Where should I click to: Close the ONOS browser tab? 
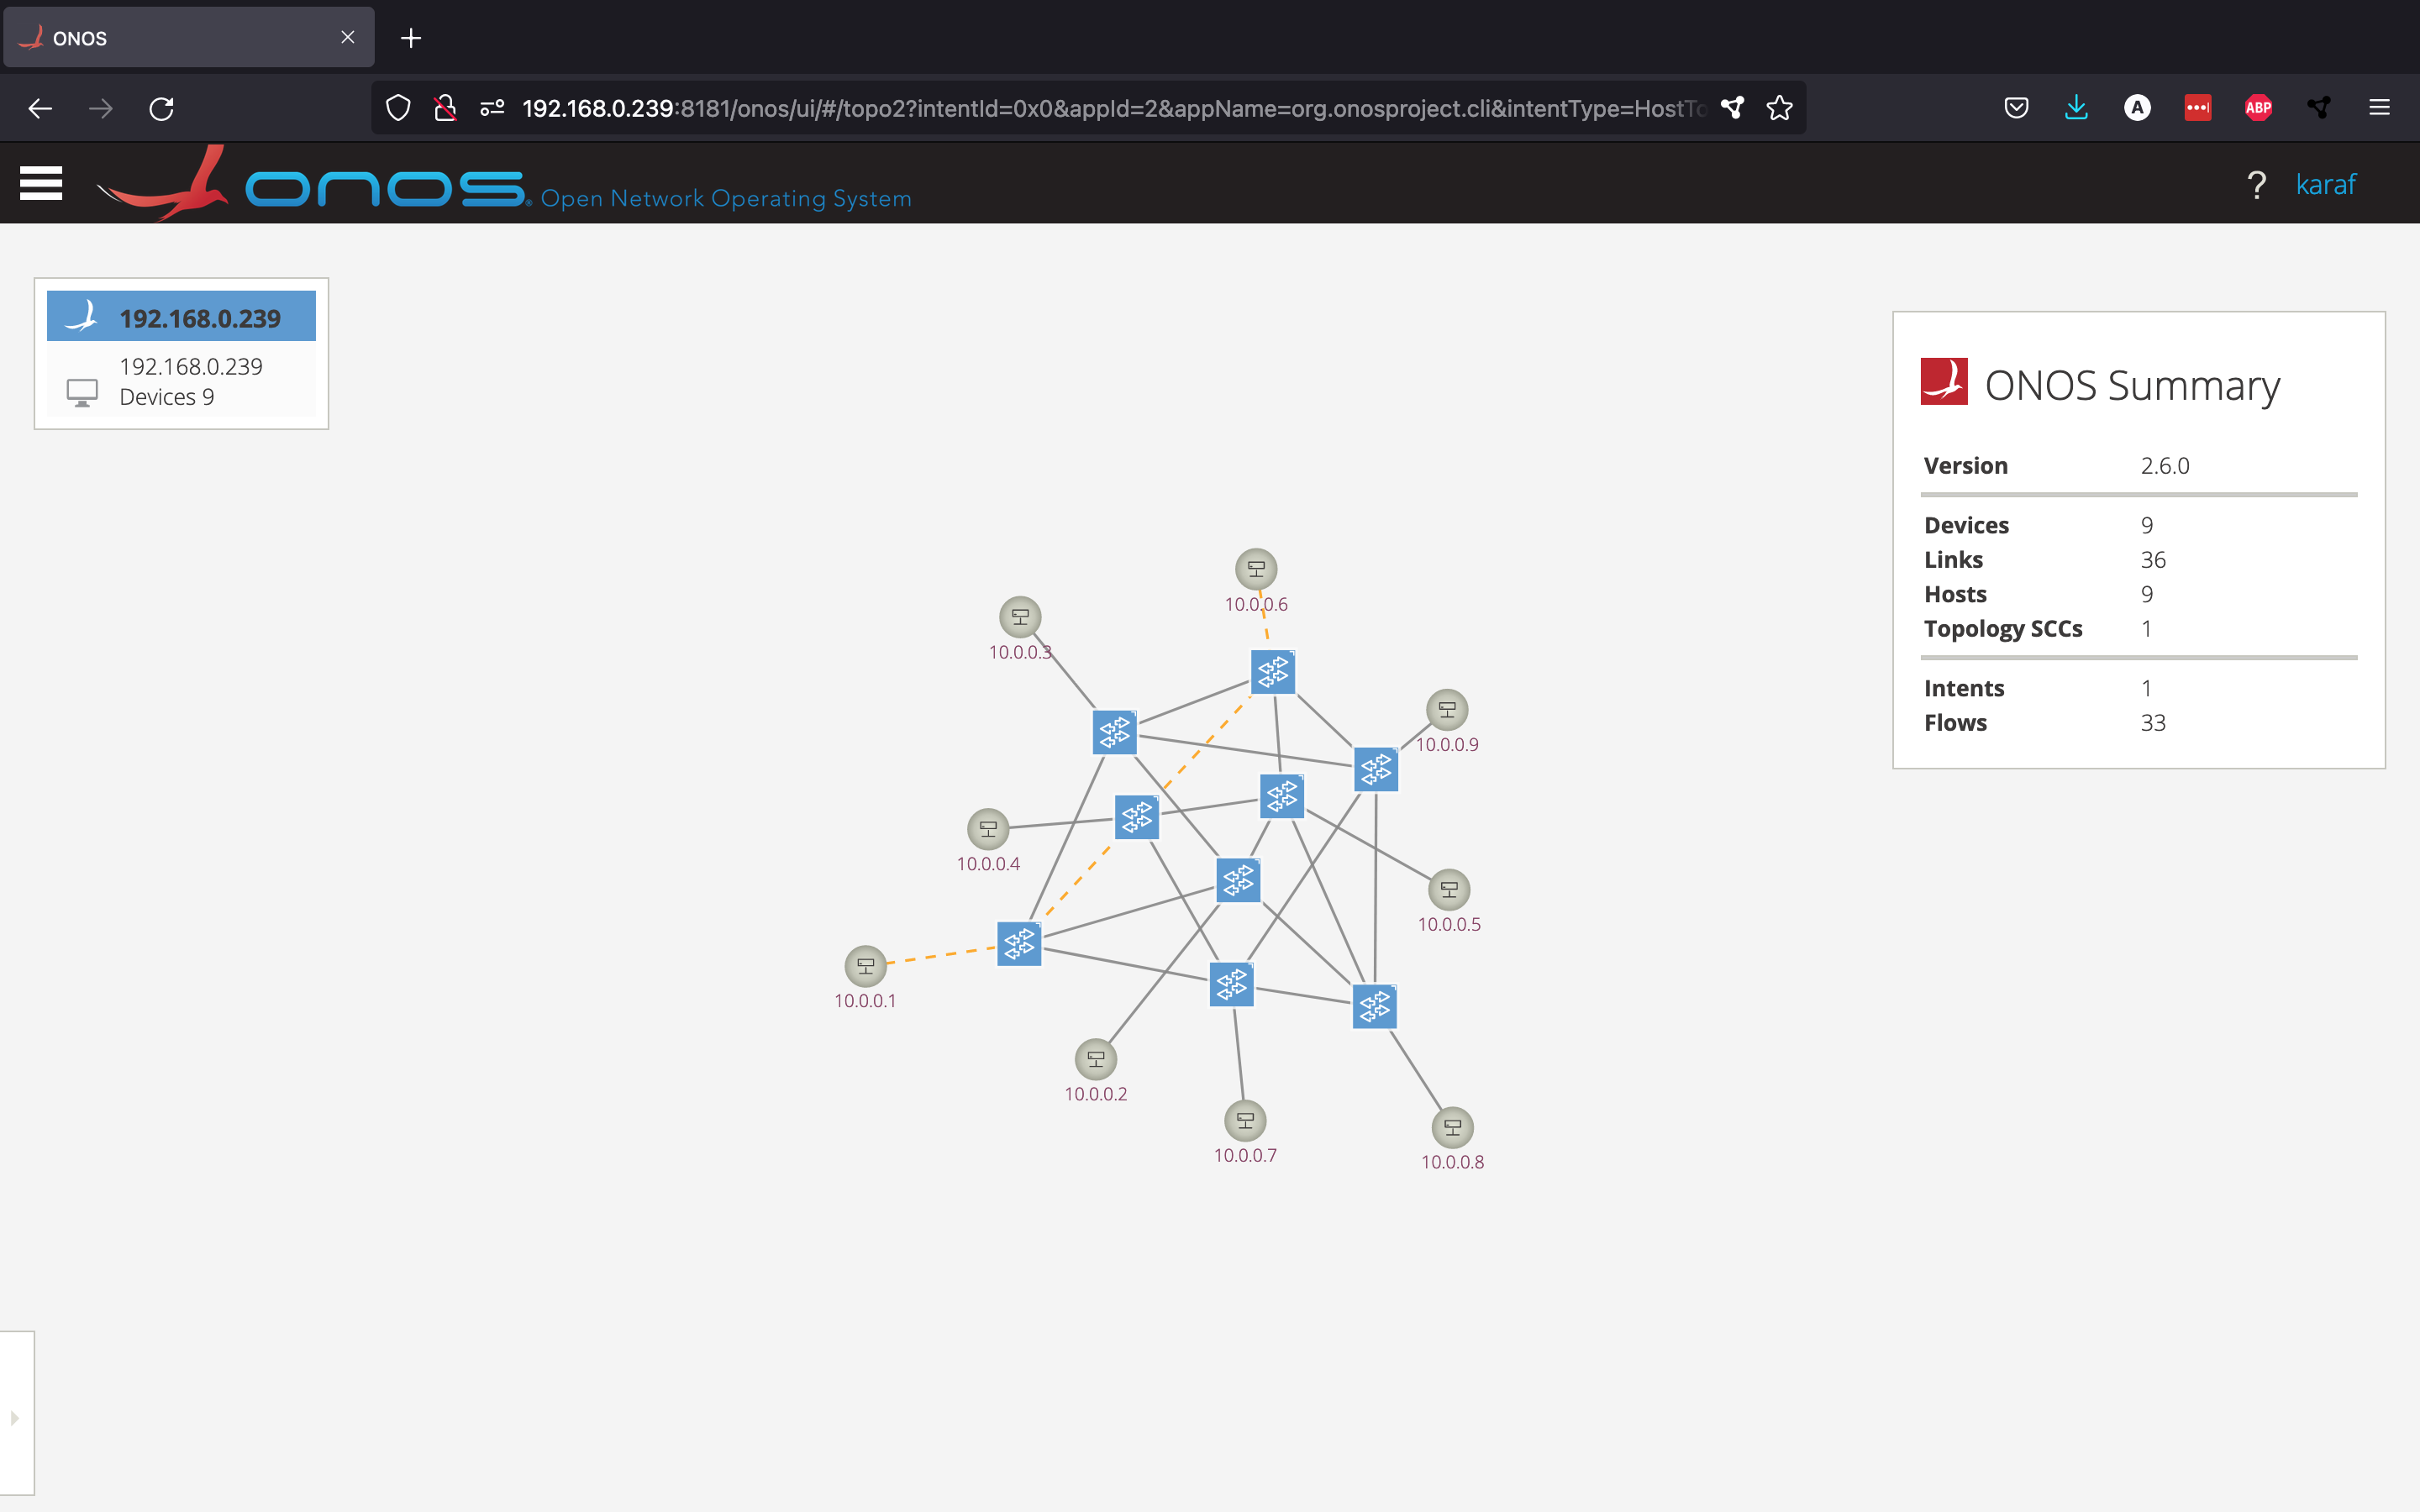(347, 38)
